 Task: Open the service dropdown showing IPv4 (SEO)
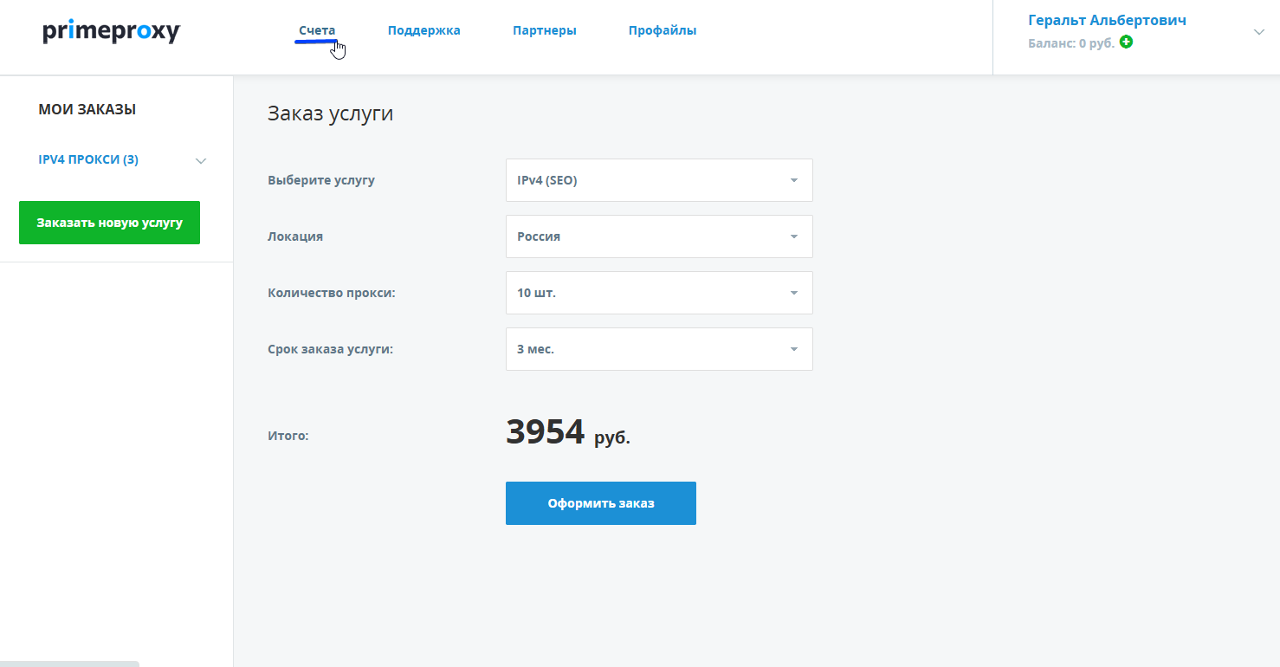click(x=659, y=180)
